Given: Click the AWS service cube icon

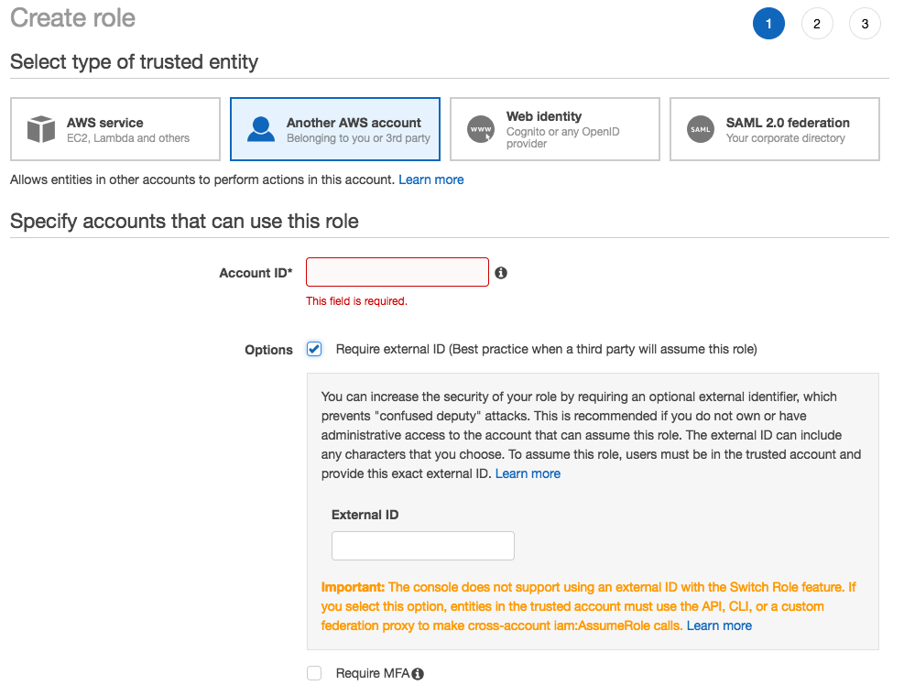Looking at the screenshot, I should tap(41, 129).
